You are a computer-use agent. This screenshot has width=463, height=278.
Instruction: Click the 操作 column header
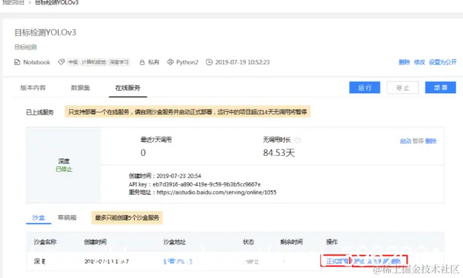[x=332, y=242]
